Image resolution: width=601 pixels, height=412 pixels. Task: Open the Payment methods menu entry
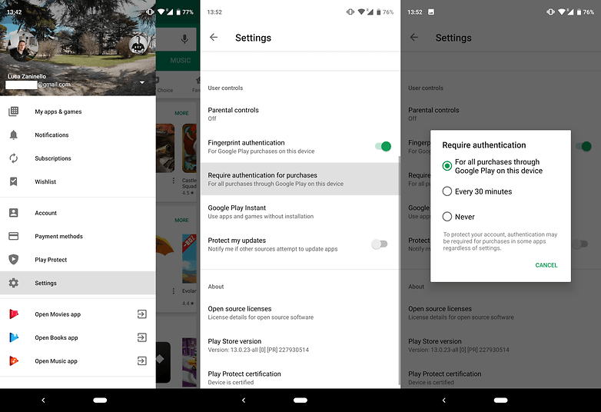click(78, 236)
